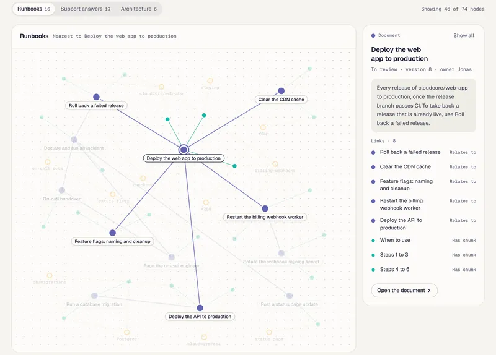The height and width of the screenshot is (355, 496).
Task: Click the Deploy the web app to production panel title
Action: pyautogui.click(x=399, y=54)
